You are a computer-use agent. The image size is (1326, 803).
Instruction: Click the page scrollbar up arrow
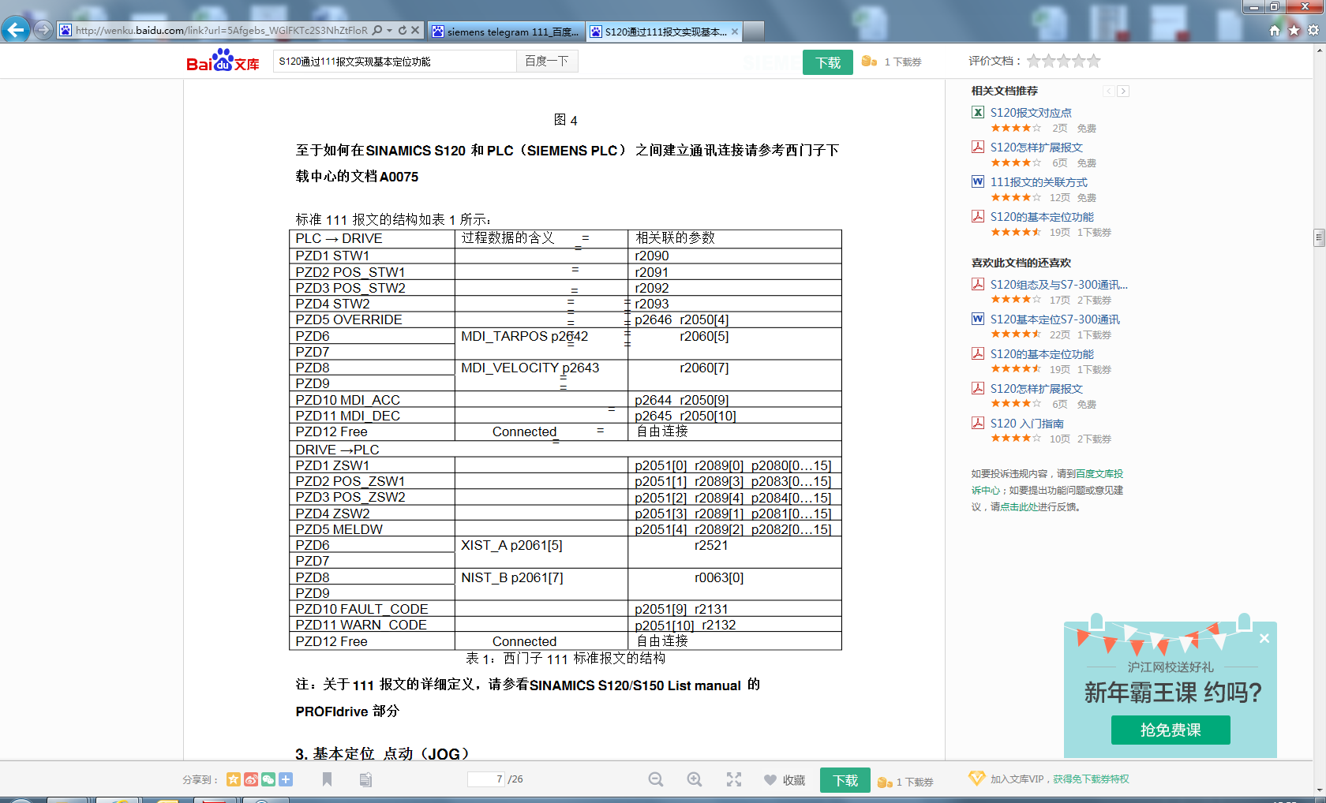(1319, 50)
